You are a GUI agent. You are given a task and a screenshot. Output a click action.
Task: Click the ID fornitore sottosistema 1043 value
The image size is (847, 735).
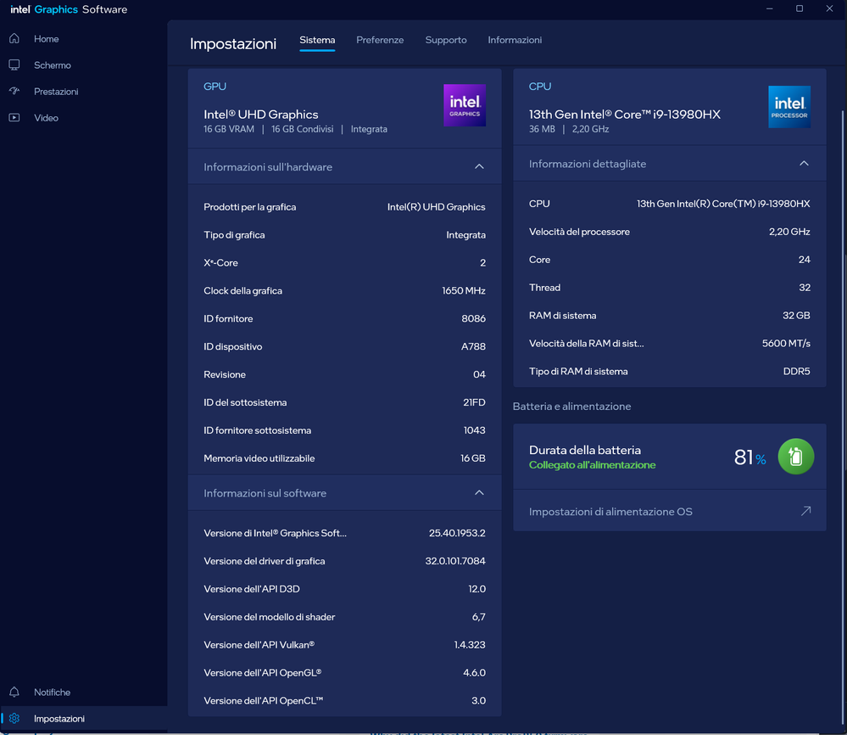click(474, 430)
